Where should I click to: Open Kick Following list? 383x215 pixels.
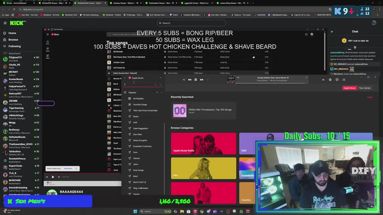pyautogui.click(x=14, y=46)
